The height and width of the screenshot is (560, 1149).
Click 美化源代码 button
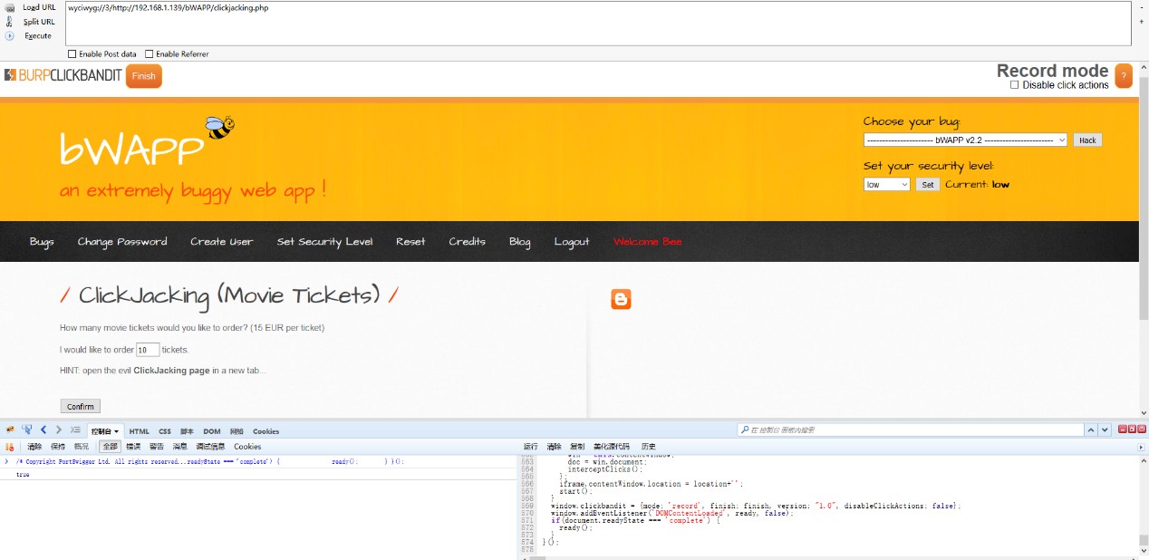612,447
